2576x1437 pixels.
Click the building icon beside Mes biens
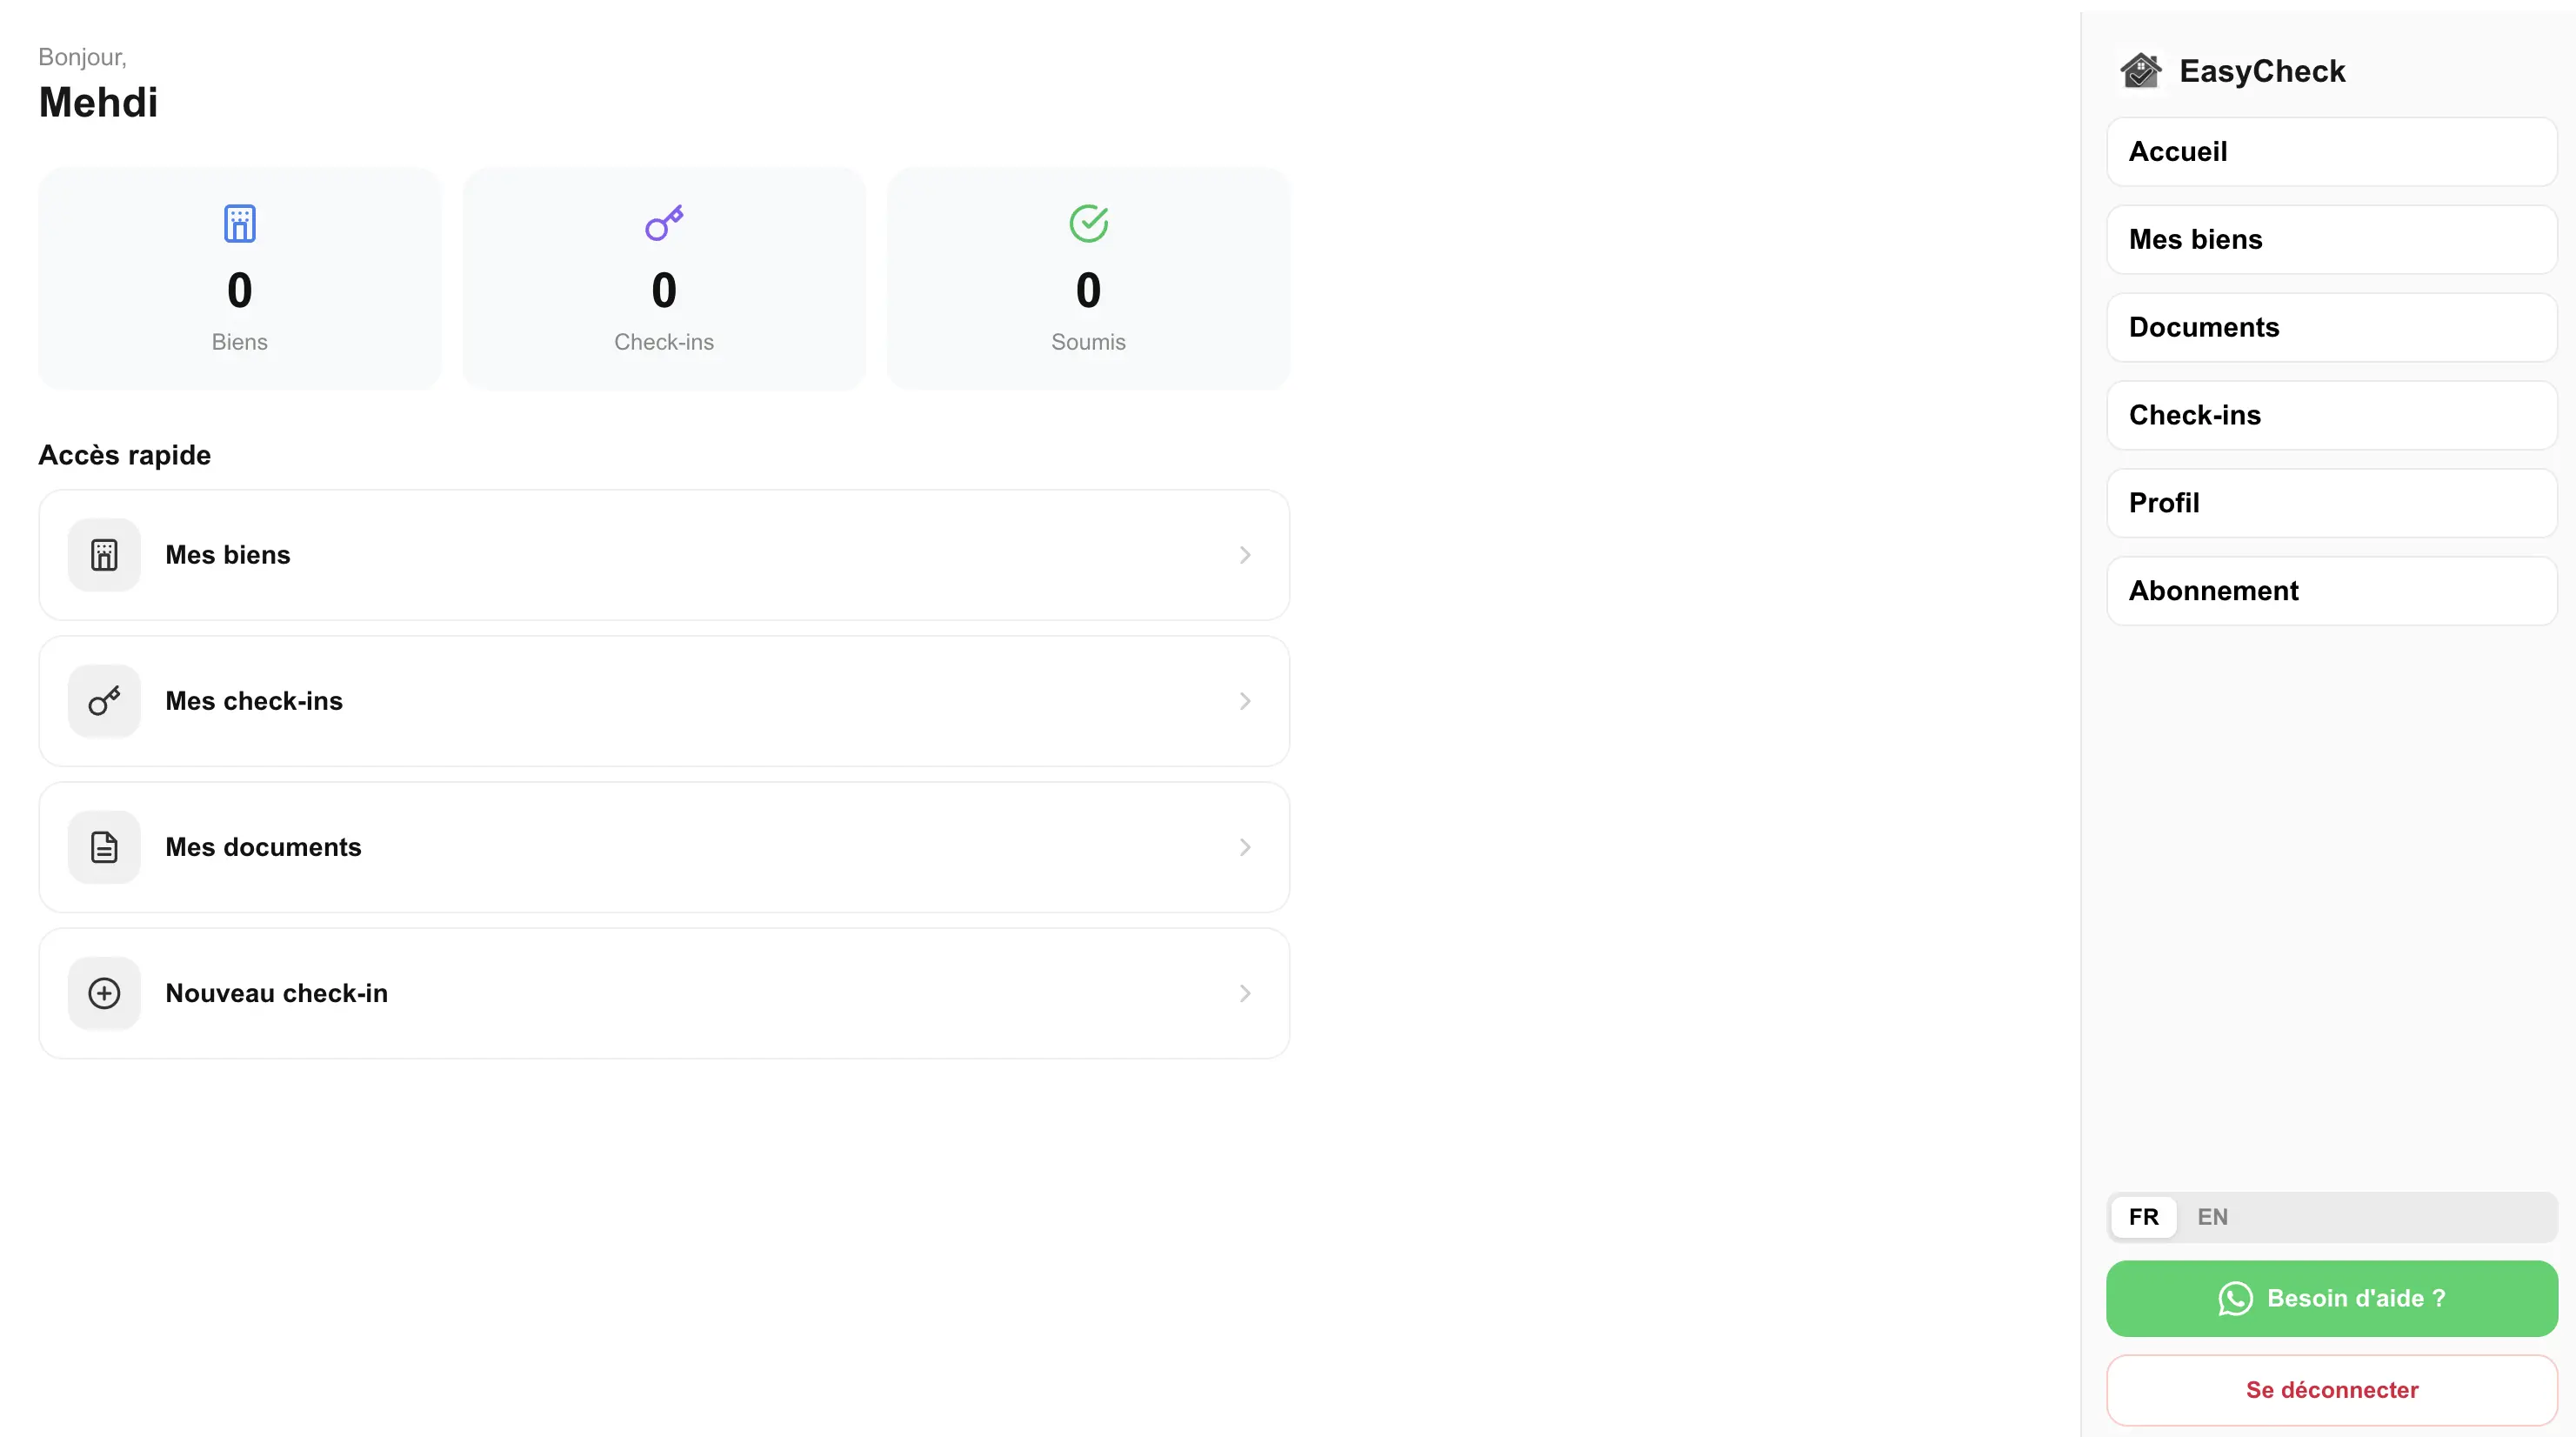pyautogui.click(x=104, y=555)
